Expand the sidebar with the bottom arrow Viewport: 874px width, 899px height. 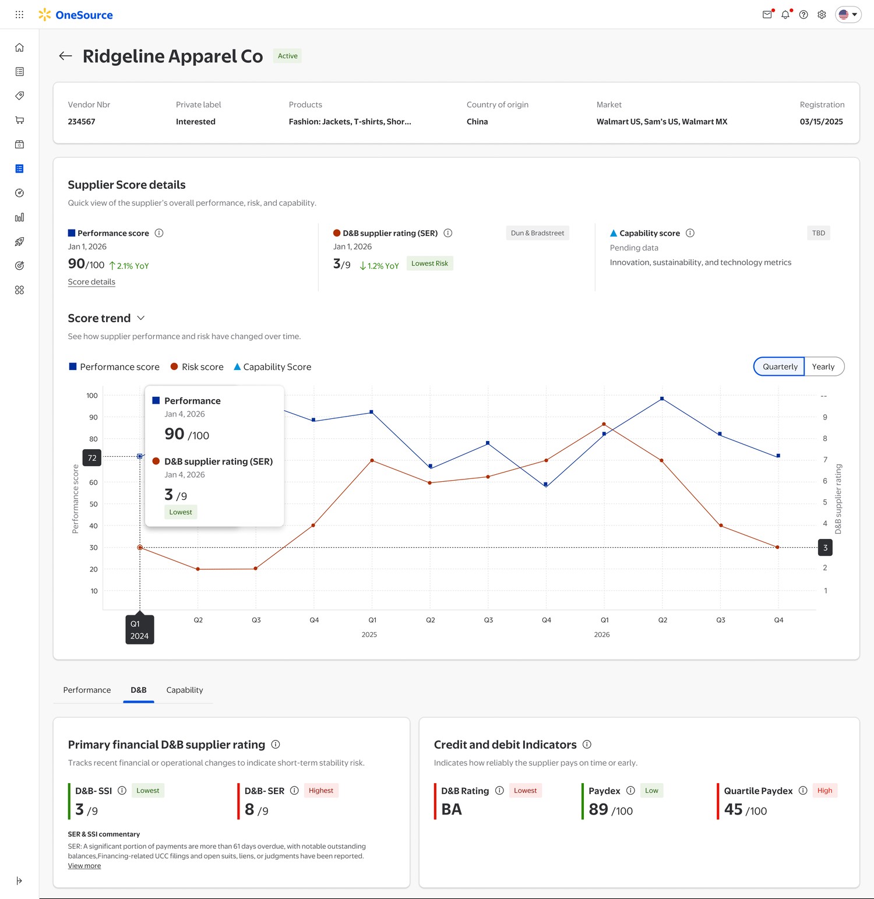(19, 880)
